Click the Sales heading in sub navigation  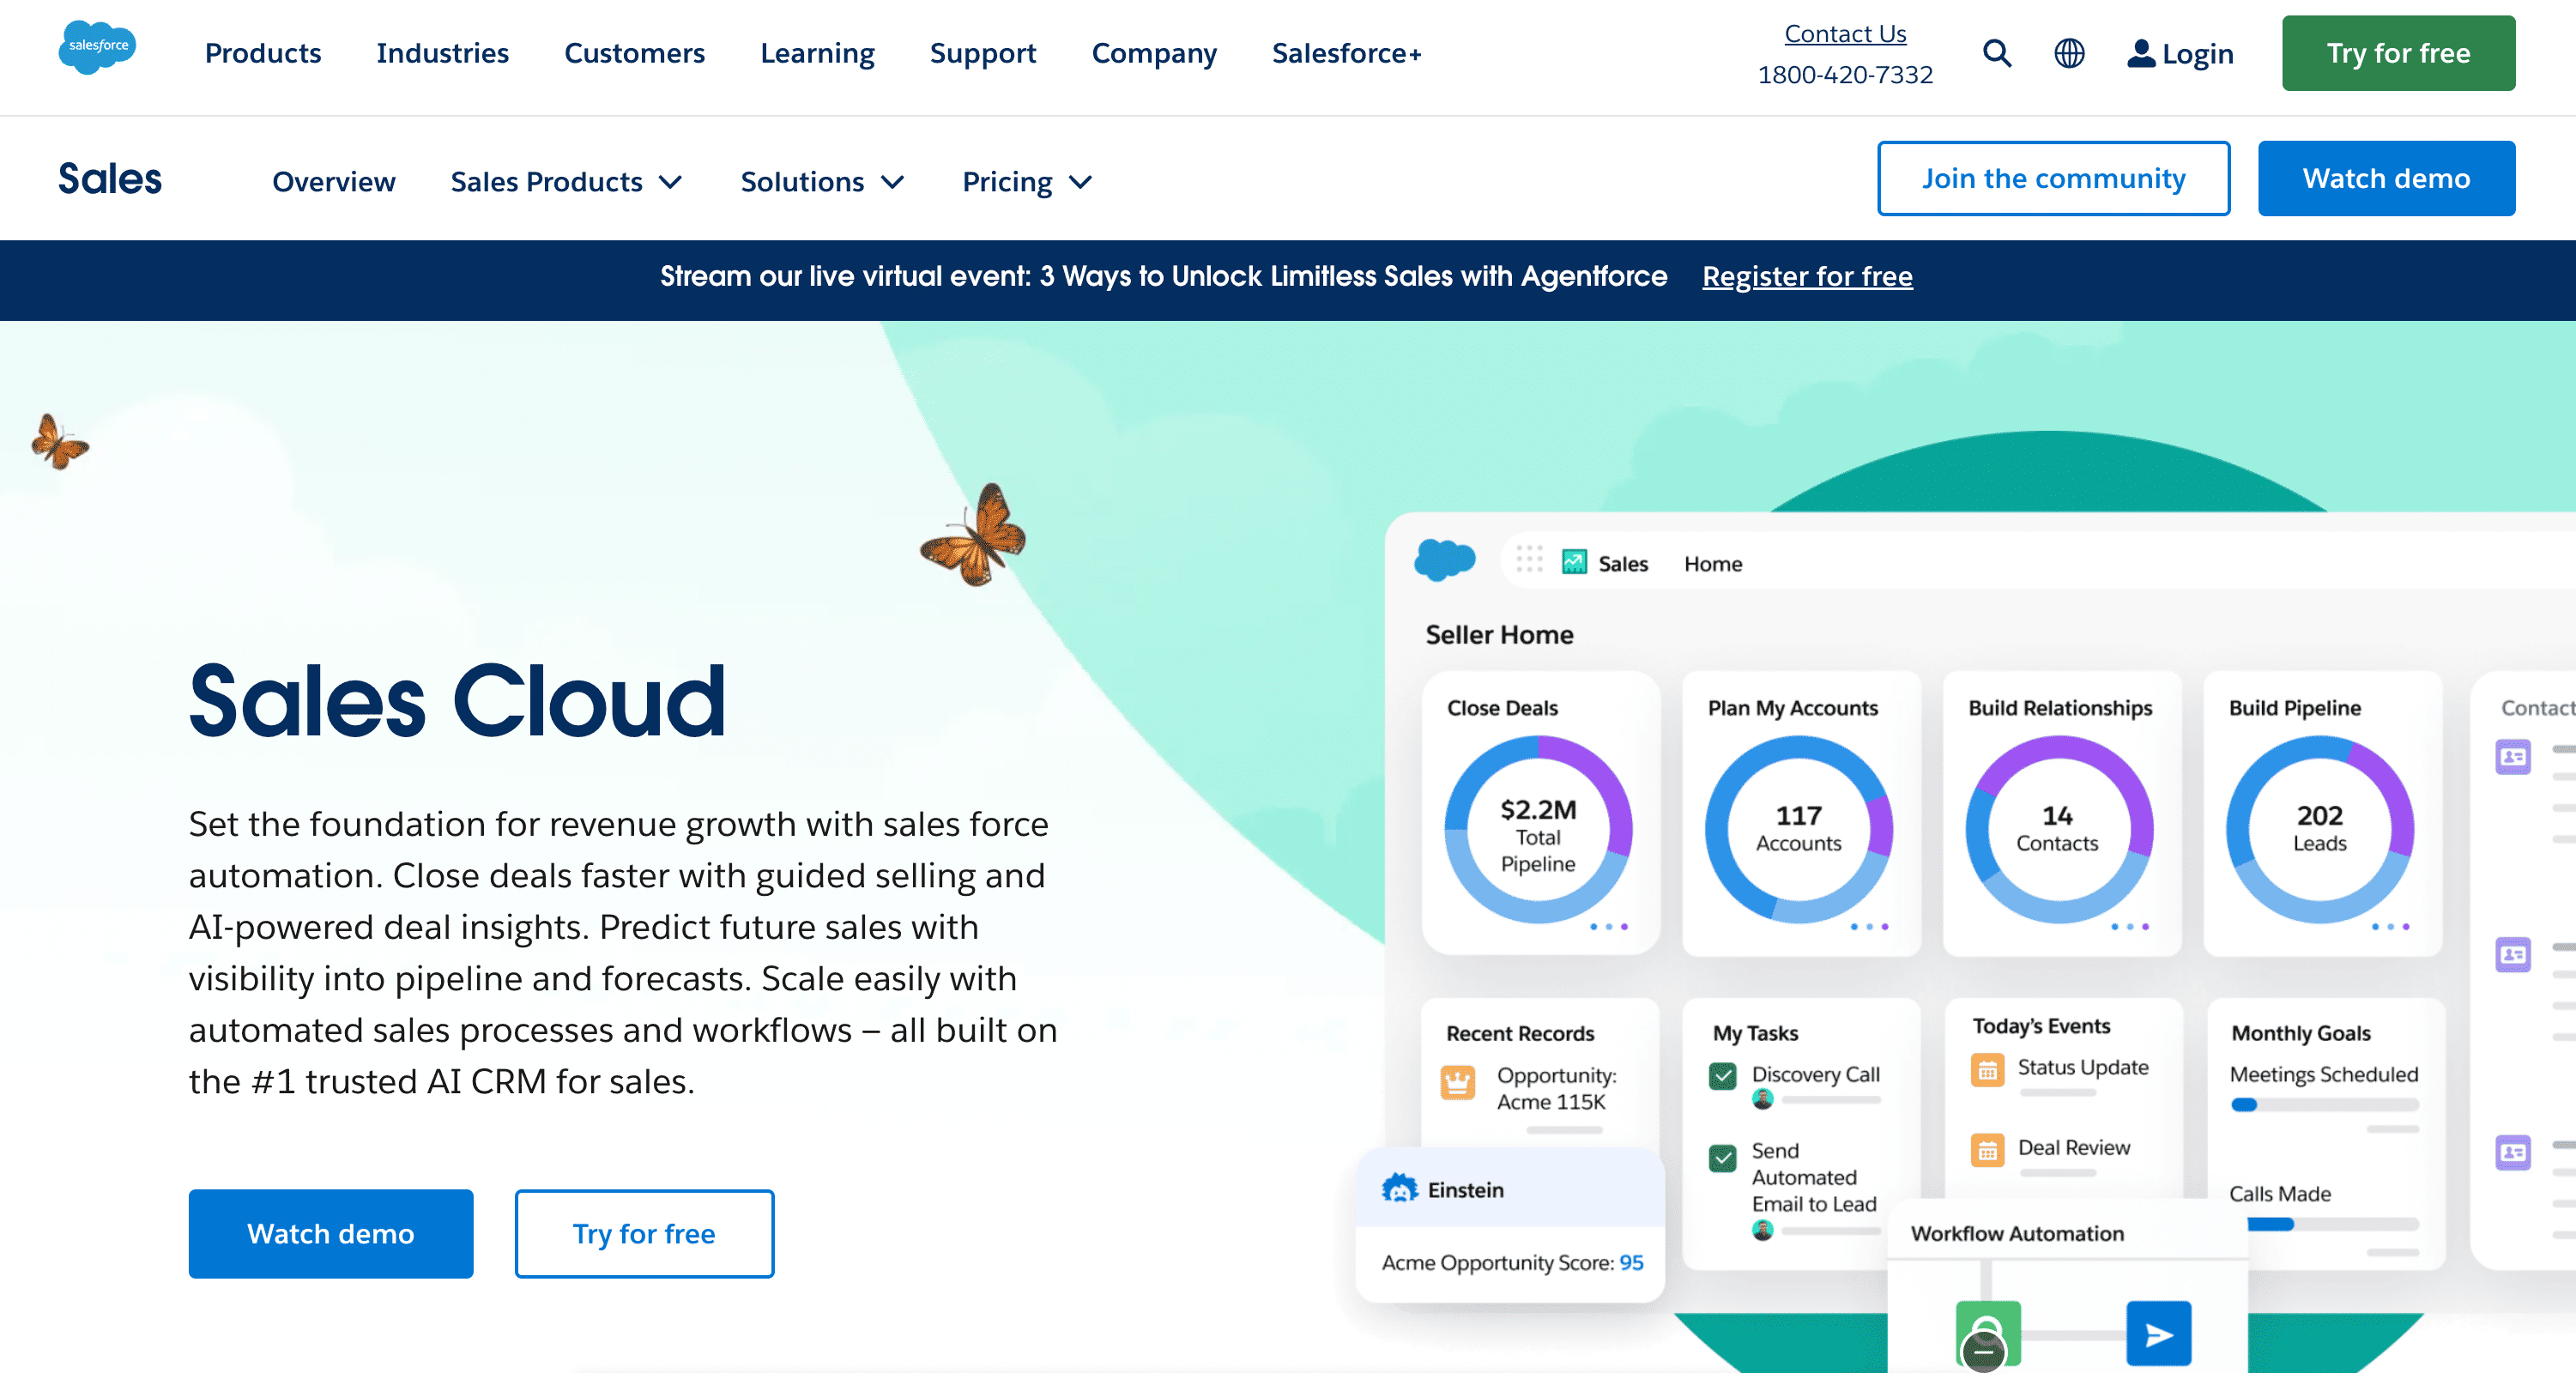110,179
